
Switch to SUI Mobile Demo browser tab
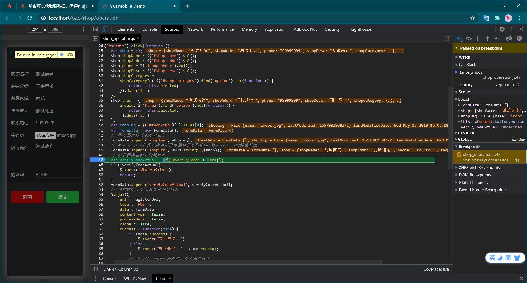click(x=139, y=6)
